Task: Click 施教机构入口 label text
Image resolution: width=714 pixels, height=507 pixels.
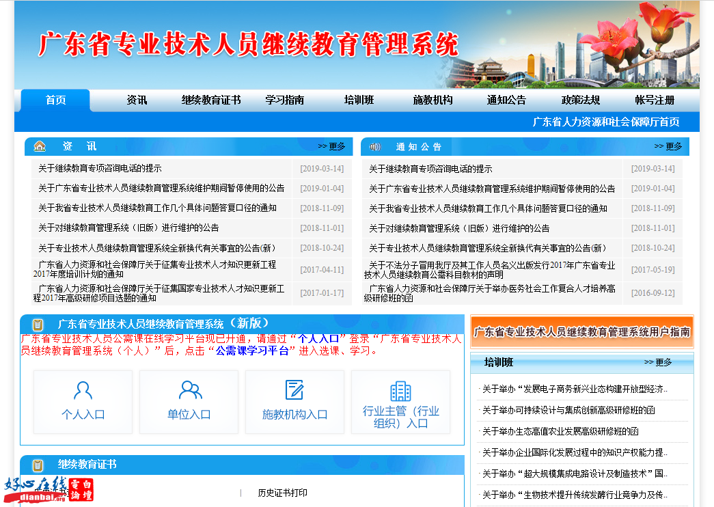Action: (294, 415)
